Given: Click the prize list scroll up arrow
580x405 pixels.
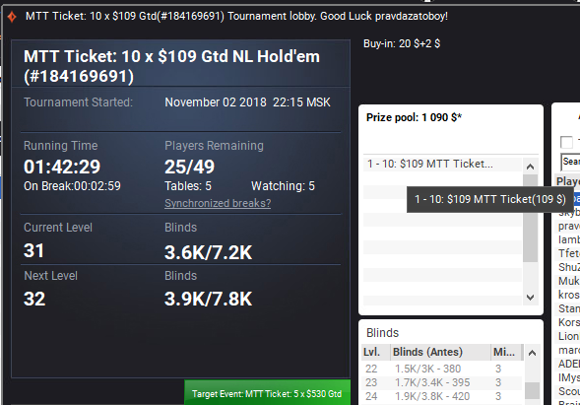Looking at the screenshot, I should coord(530,167).
